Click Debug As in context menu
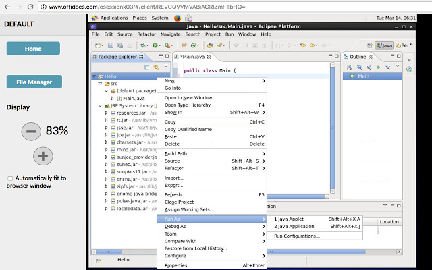 [211, 227]
